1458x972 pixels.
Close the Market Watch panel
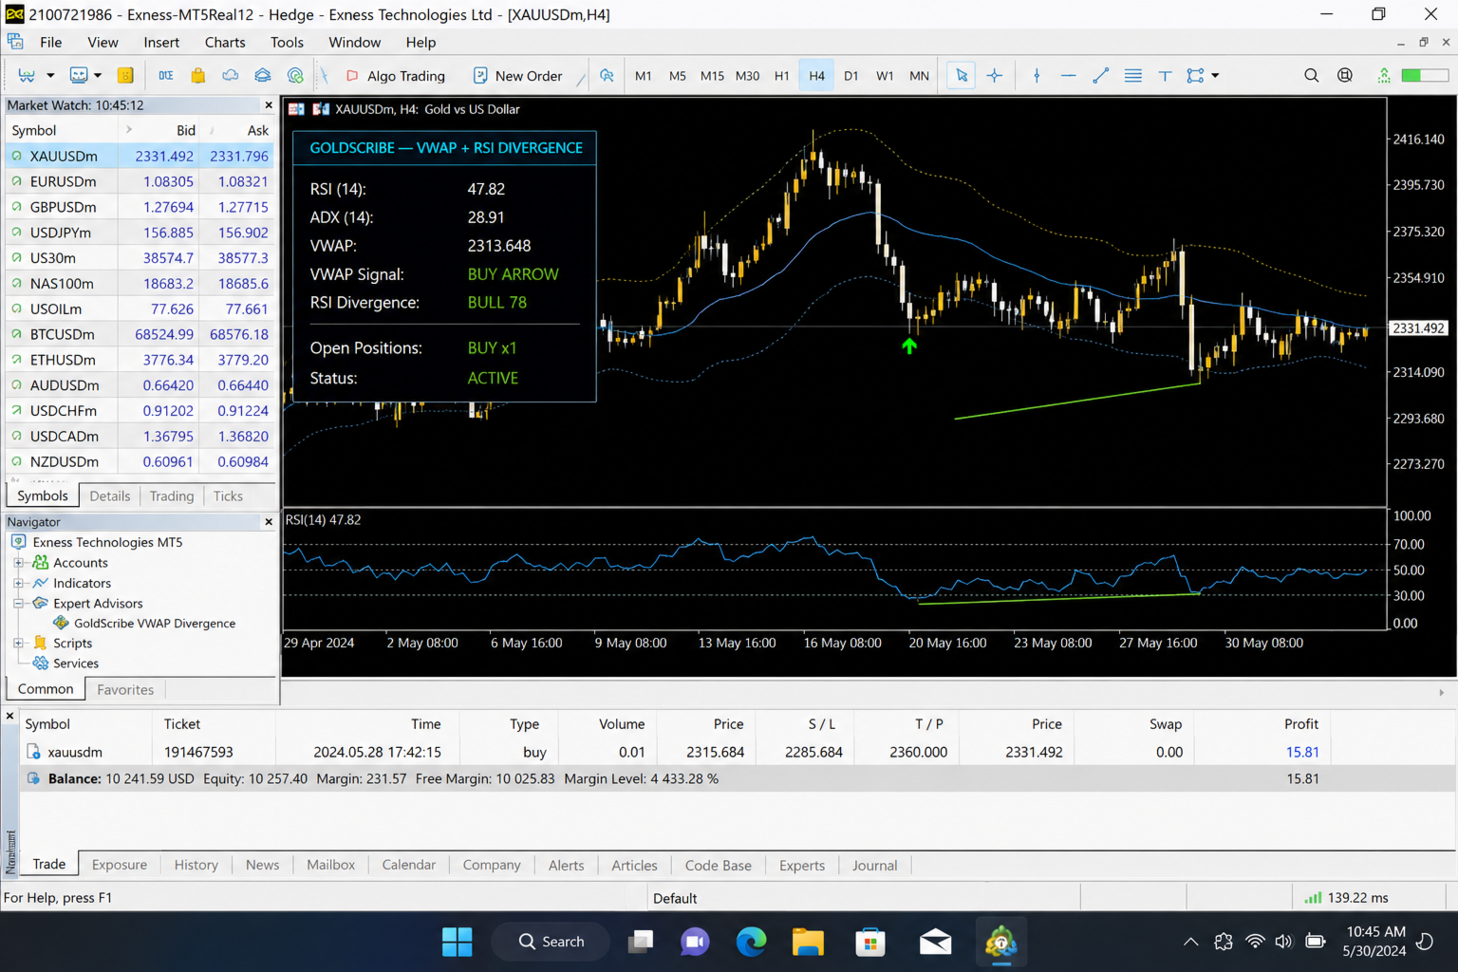coord(269,105)
